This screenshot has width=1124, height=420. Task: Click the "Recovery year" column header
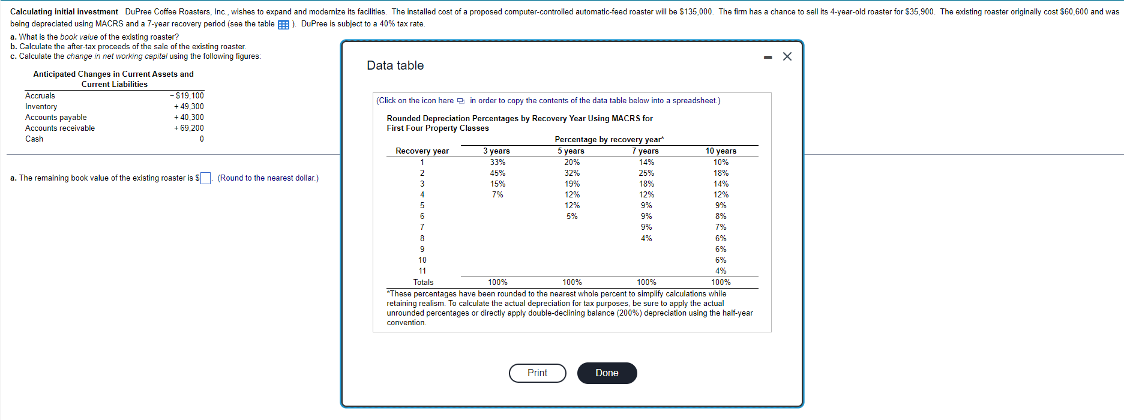point(422,151)
